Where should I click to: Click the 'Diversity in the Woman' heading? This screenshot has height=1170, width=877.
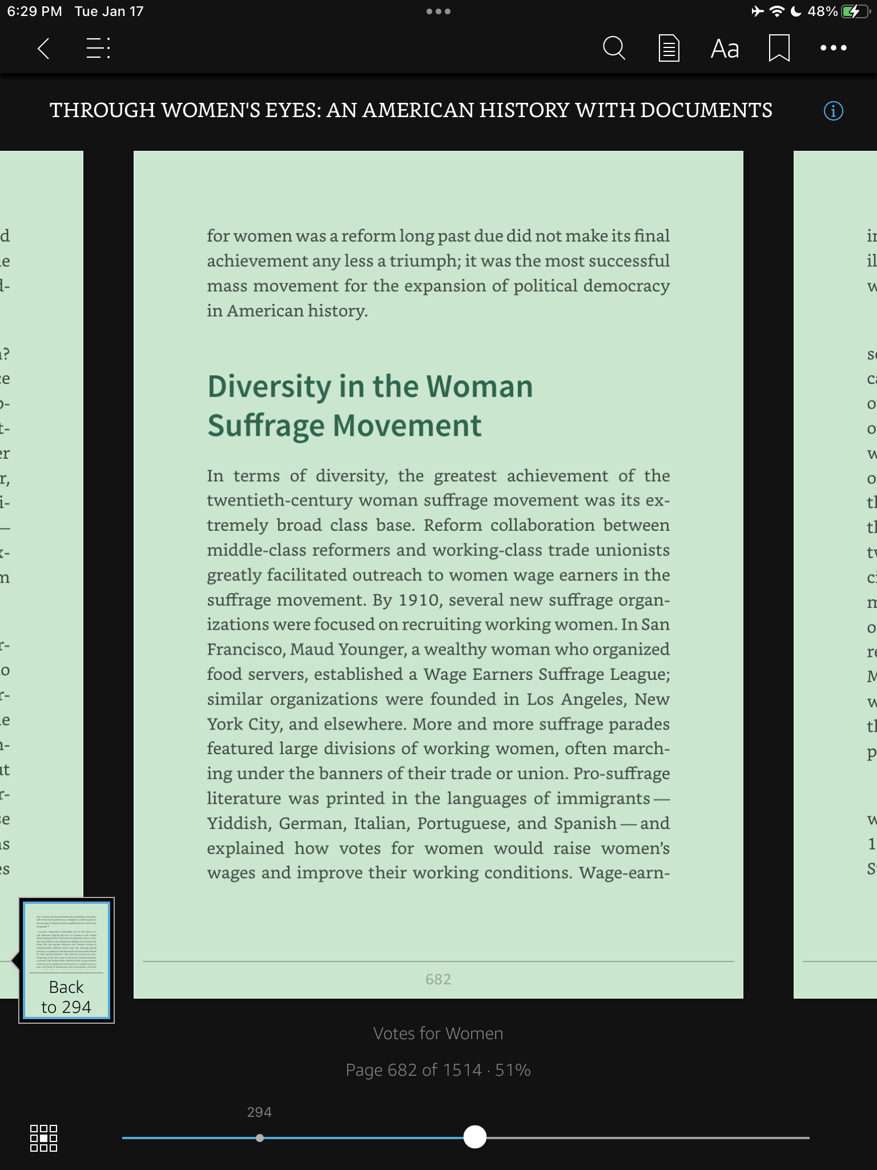click(x=370, y=387)
